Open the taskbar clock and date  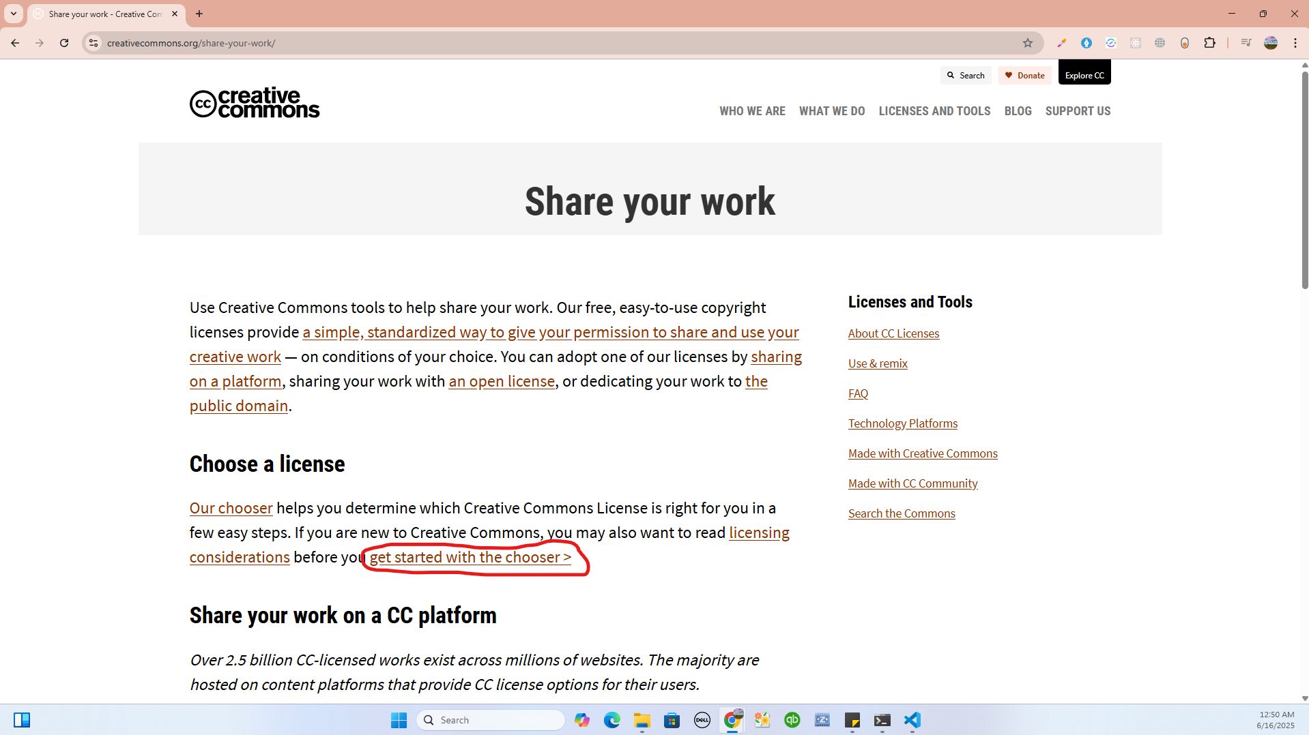(1275, 720)
